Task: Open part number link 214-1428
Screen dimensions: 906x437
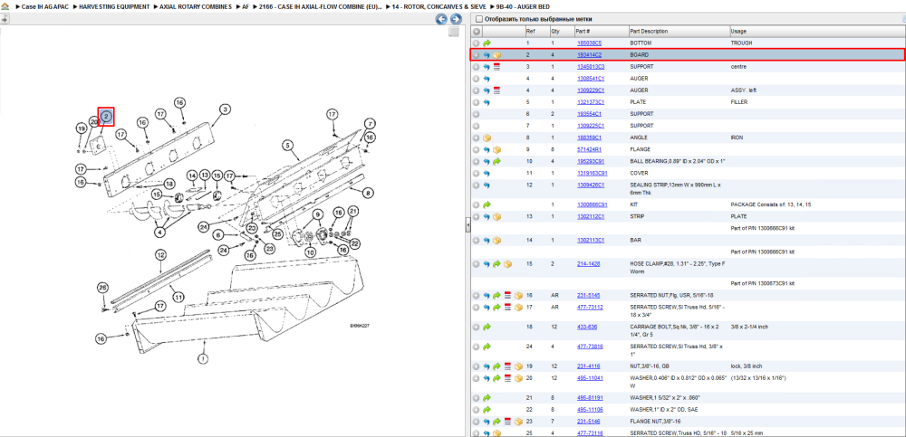Action: pyautogui.click(x=588, y=264)
